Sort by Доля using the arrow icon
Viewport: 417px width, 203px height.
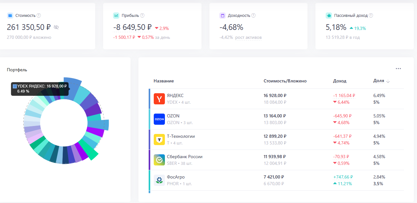(388, 81)
